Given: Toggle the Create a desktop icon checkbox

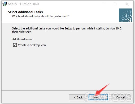Looking at the screenshot, I should pos(15,45).
